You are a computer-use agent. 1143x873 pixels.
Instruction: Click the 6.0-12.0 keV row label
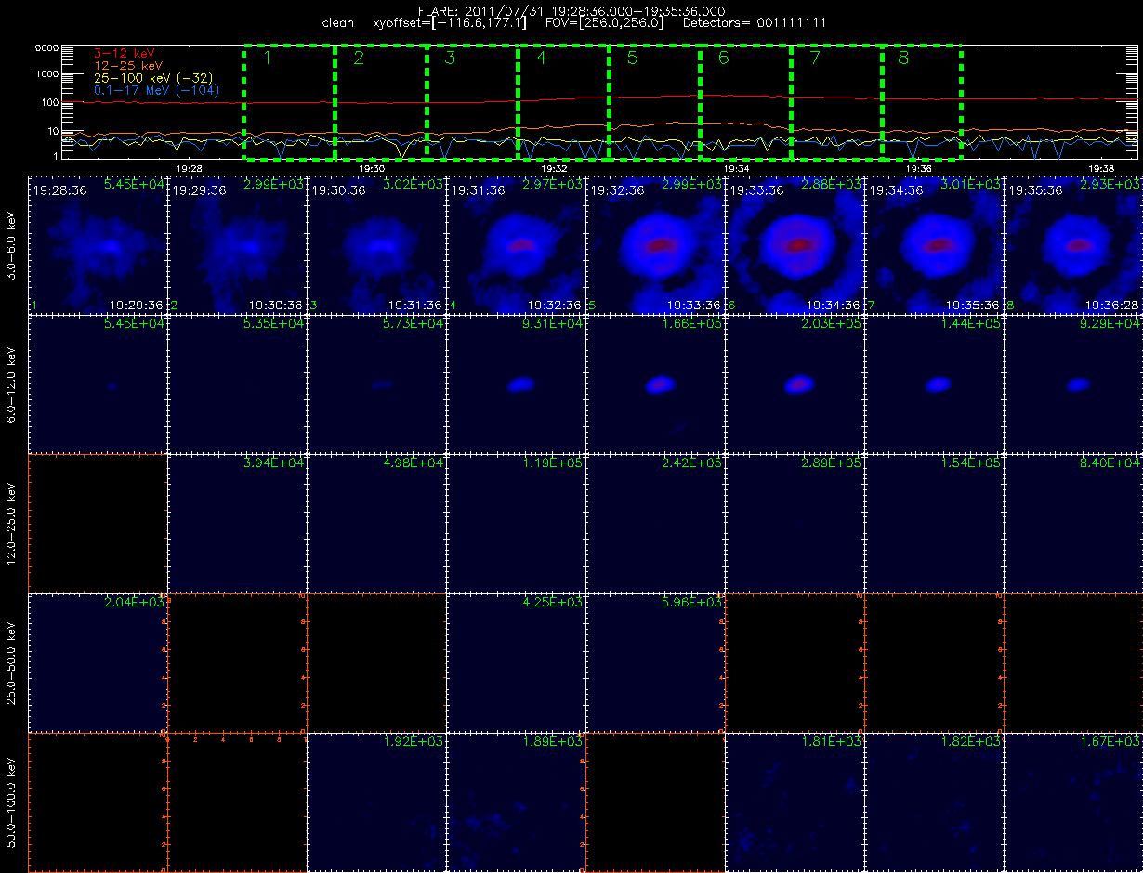click(x=11, y=384)
